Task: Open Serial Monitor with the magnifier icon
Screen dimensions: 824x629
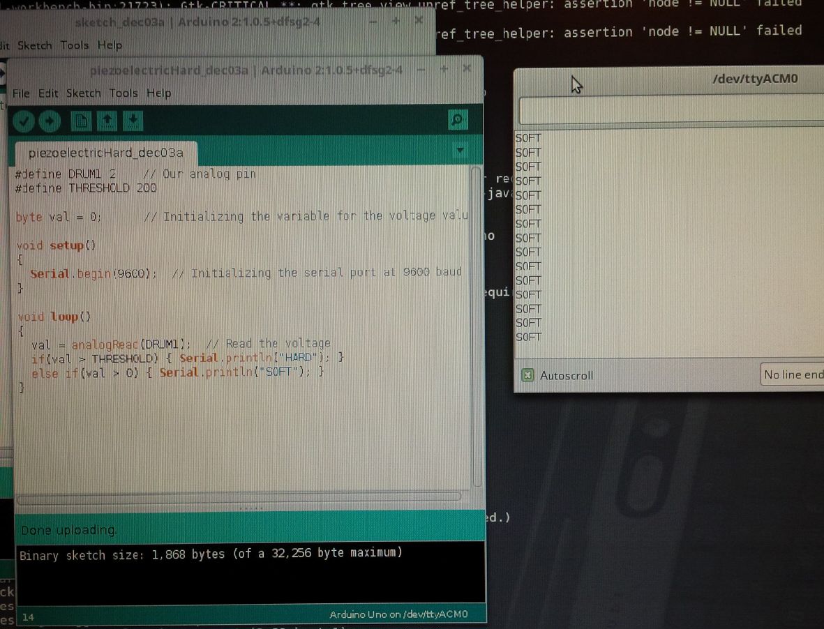Action: [x=458, y=120]
